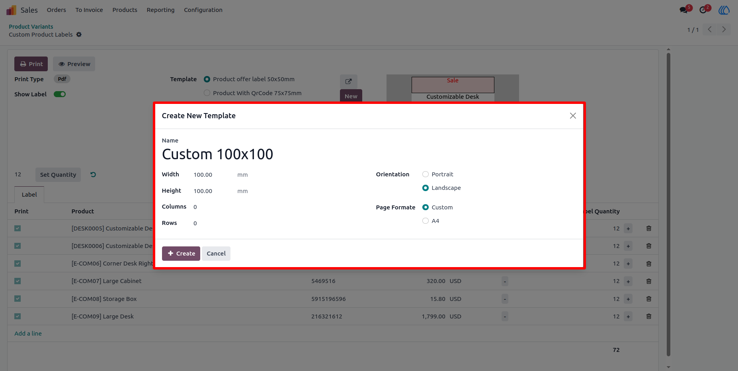Click the Set Quantity button
The width and height of the screenshot is (738, 371).
tap(58, 175)
